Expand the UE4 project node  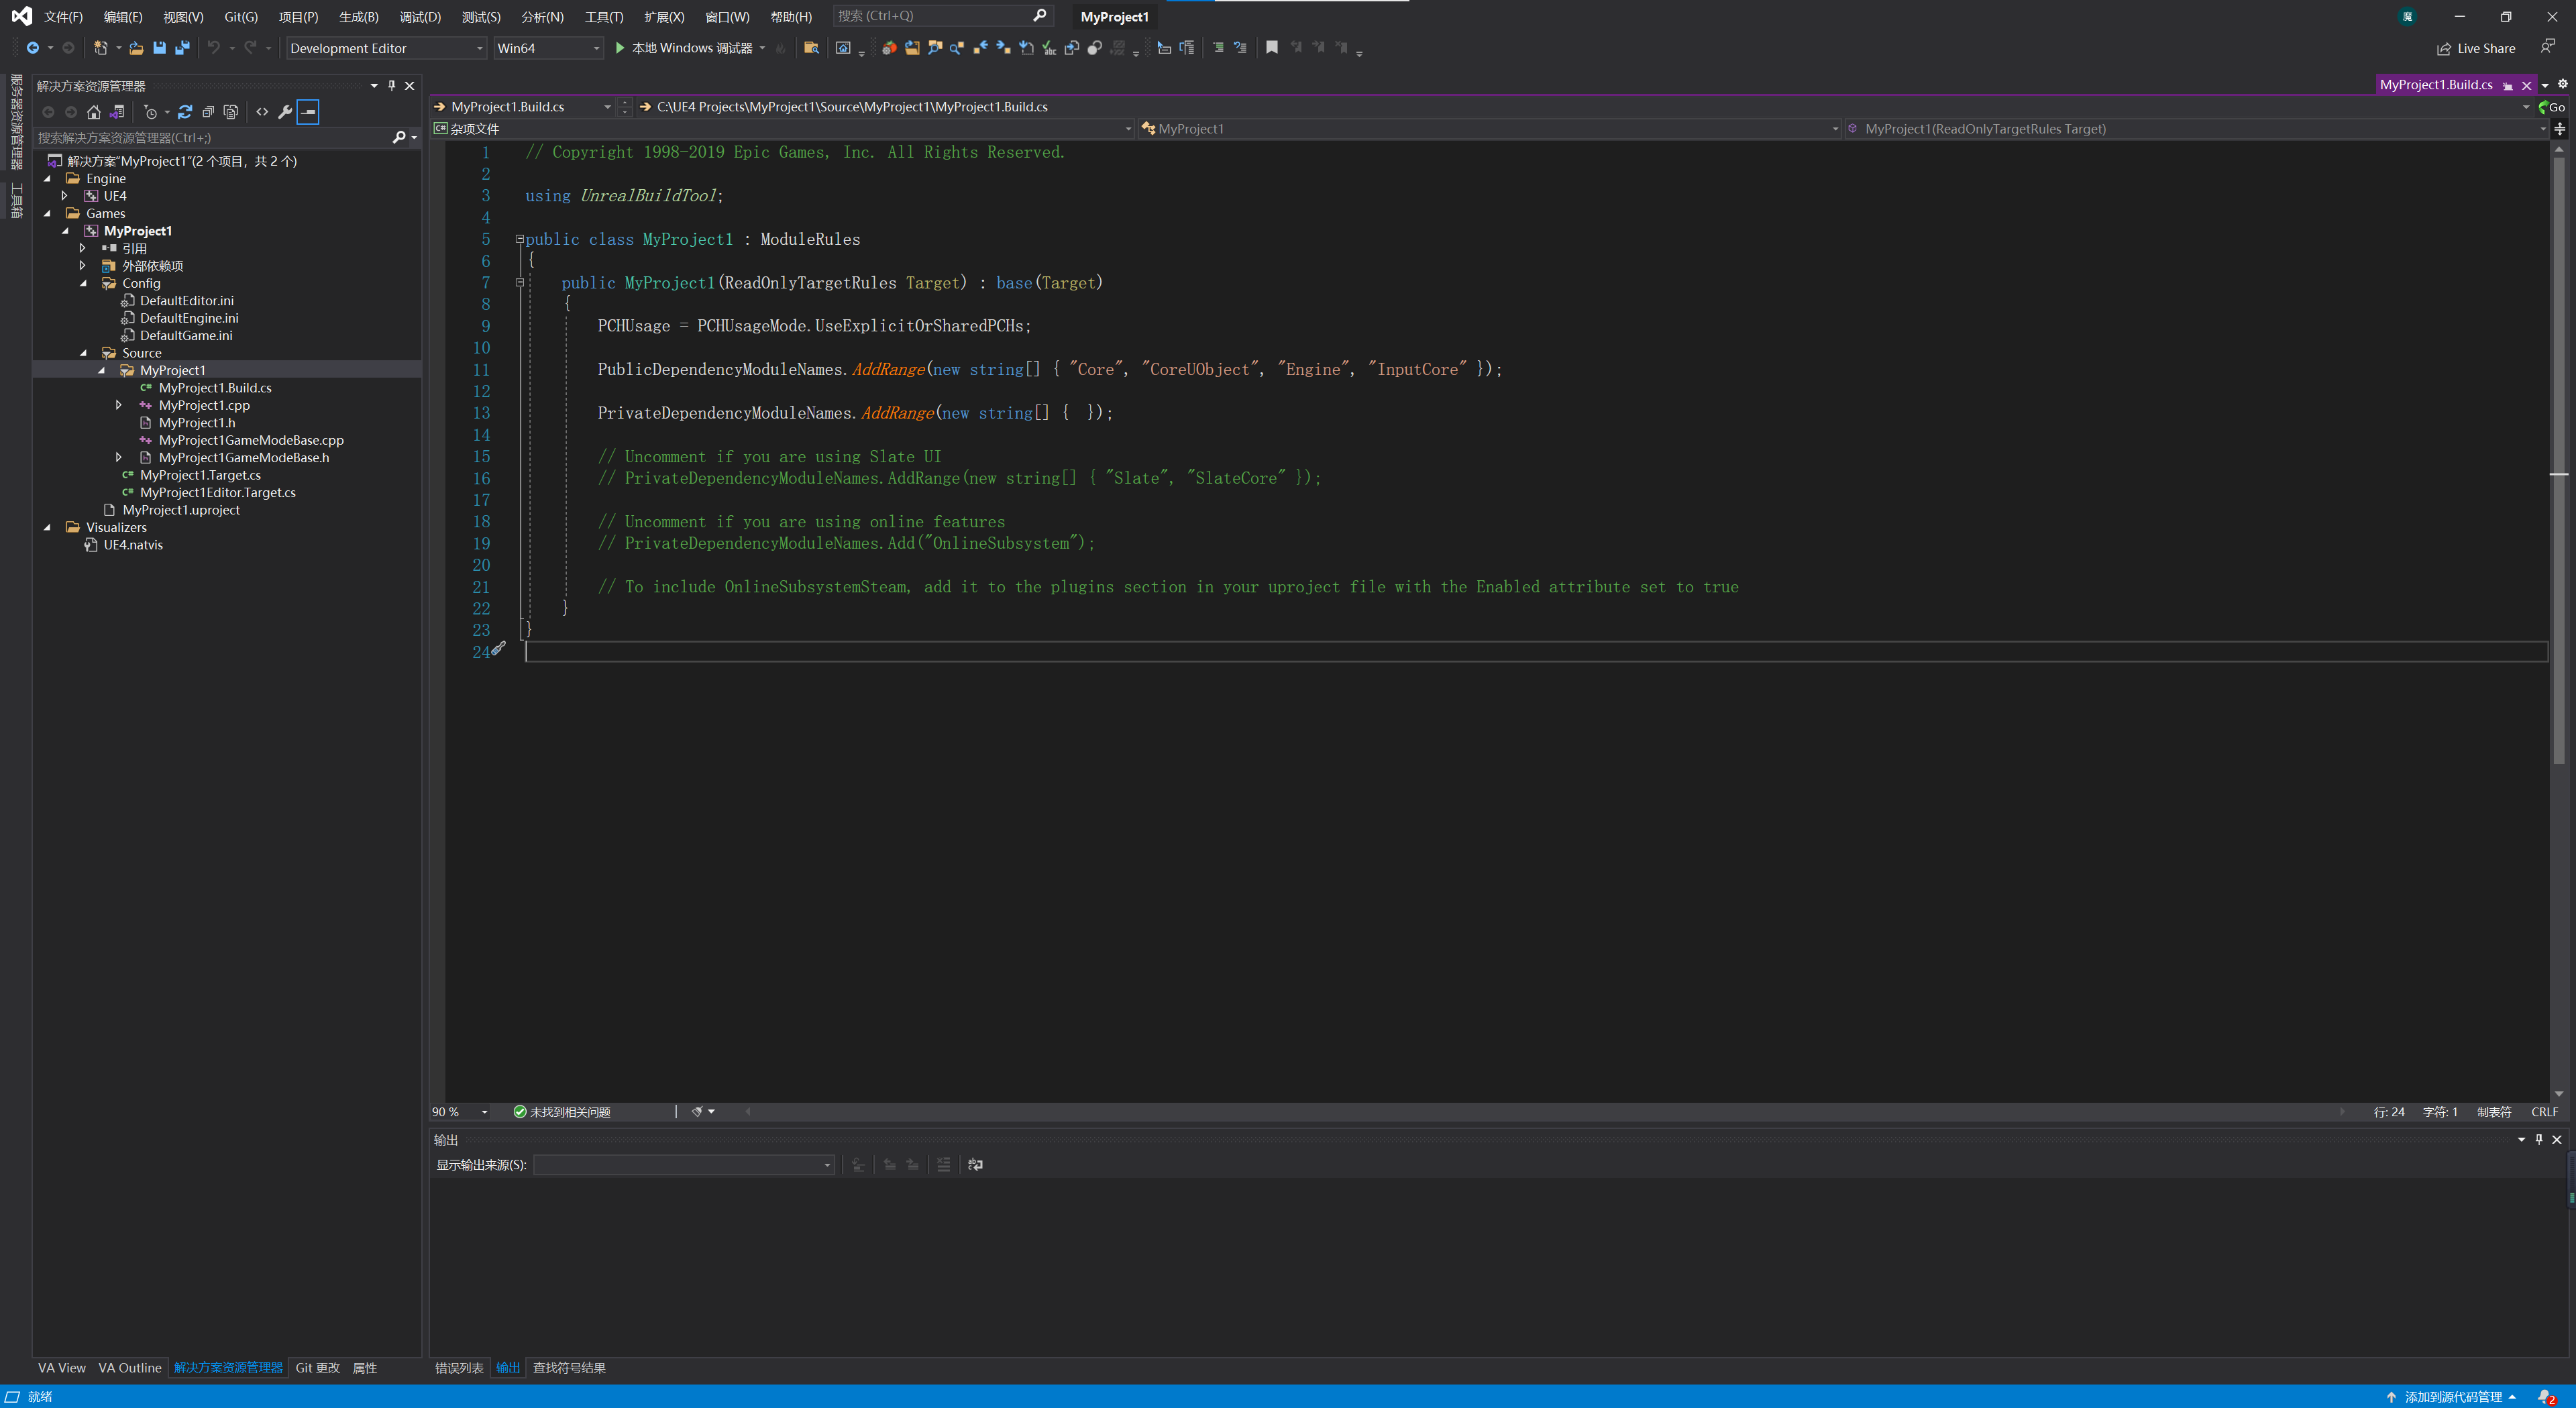pos(65,196)
